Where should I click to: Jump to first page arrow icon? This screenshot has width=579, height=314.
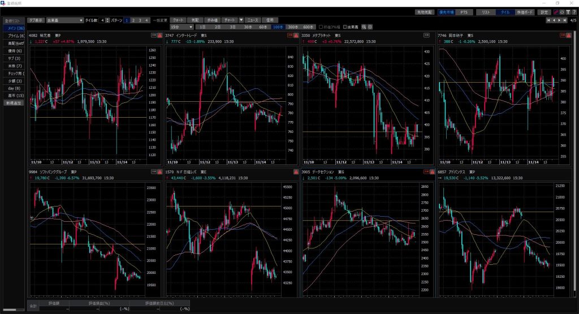coord(548,20)
